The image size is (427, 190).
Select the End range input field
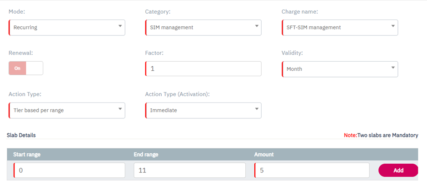click(189, 171)
